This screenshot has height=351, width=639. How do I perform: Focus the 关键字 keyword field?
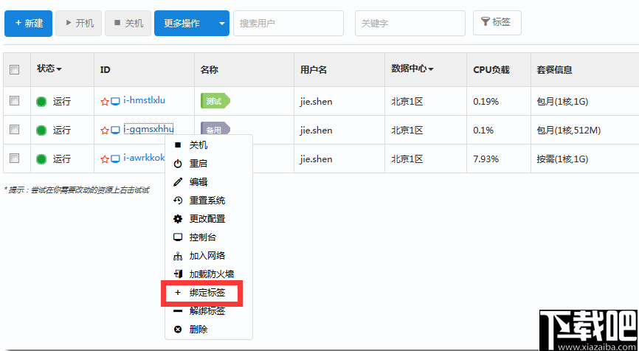tap(410, 24)
